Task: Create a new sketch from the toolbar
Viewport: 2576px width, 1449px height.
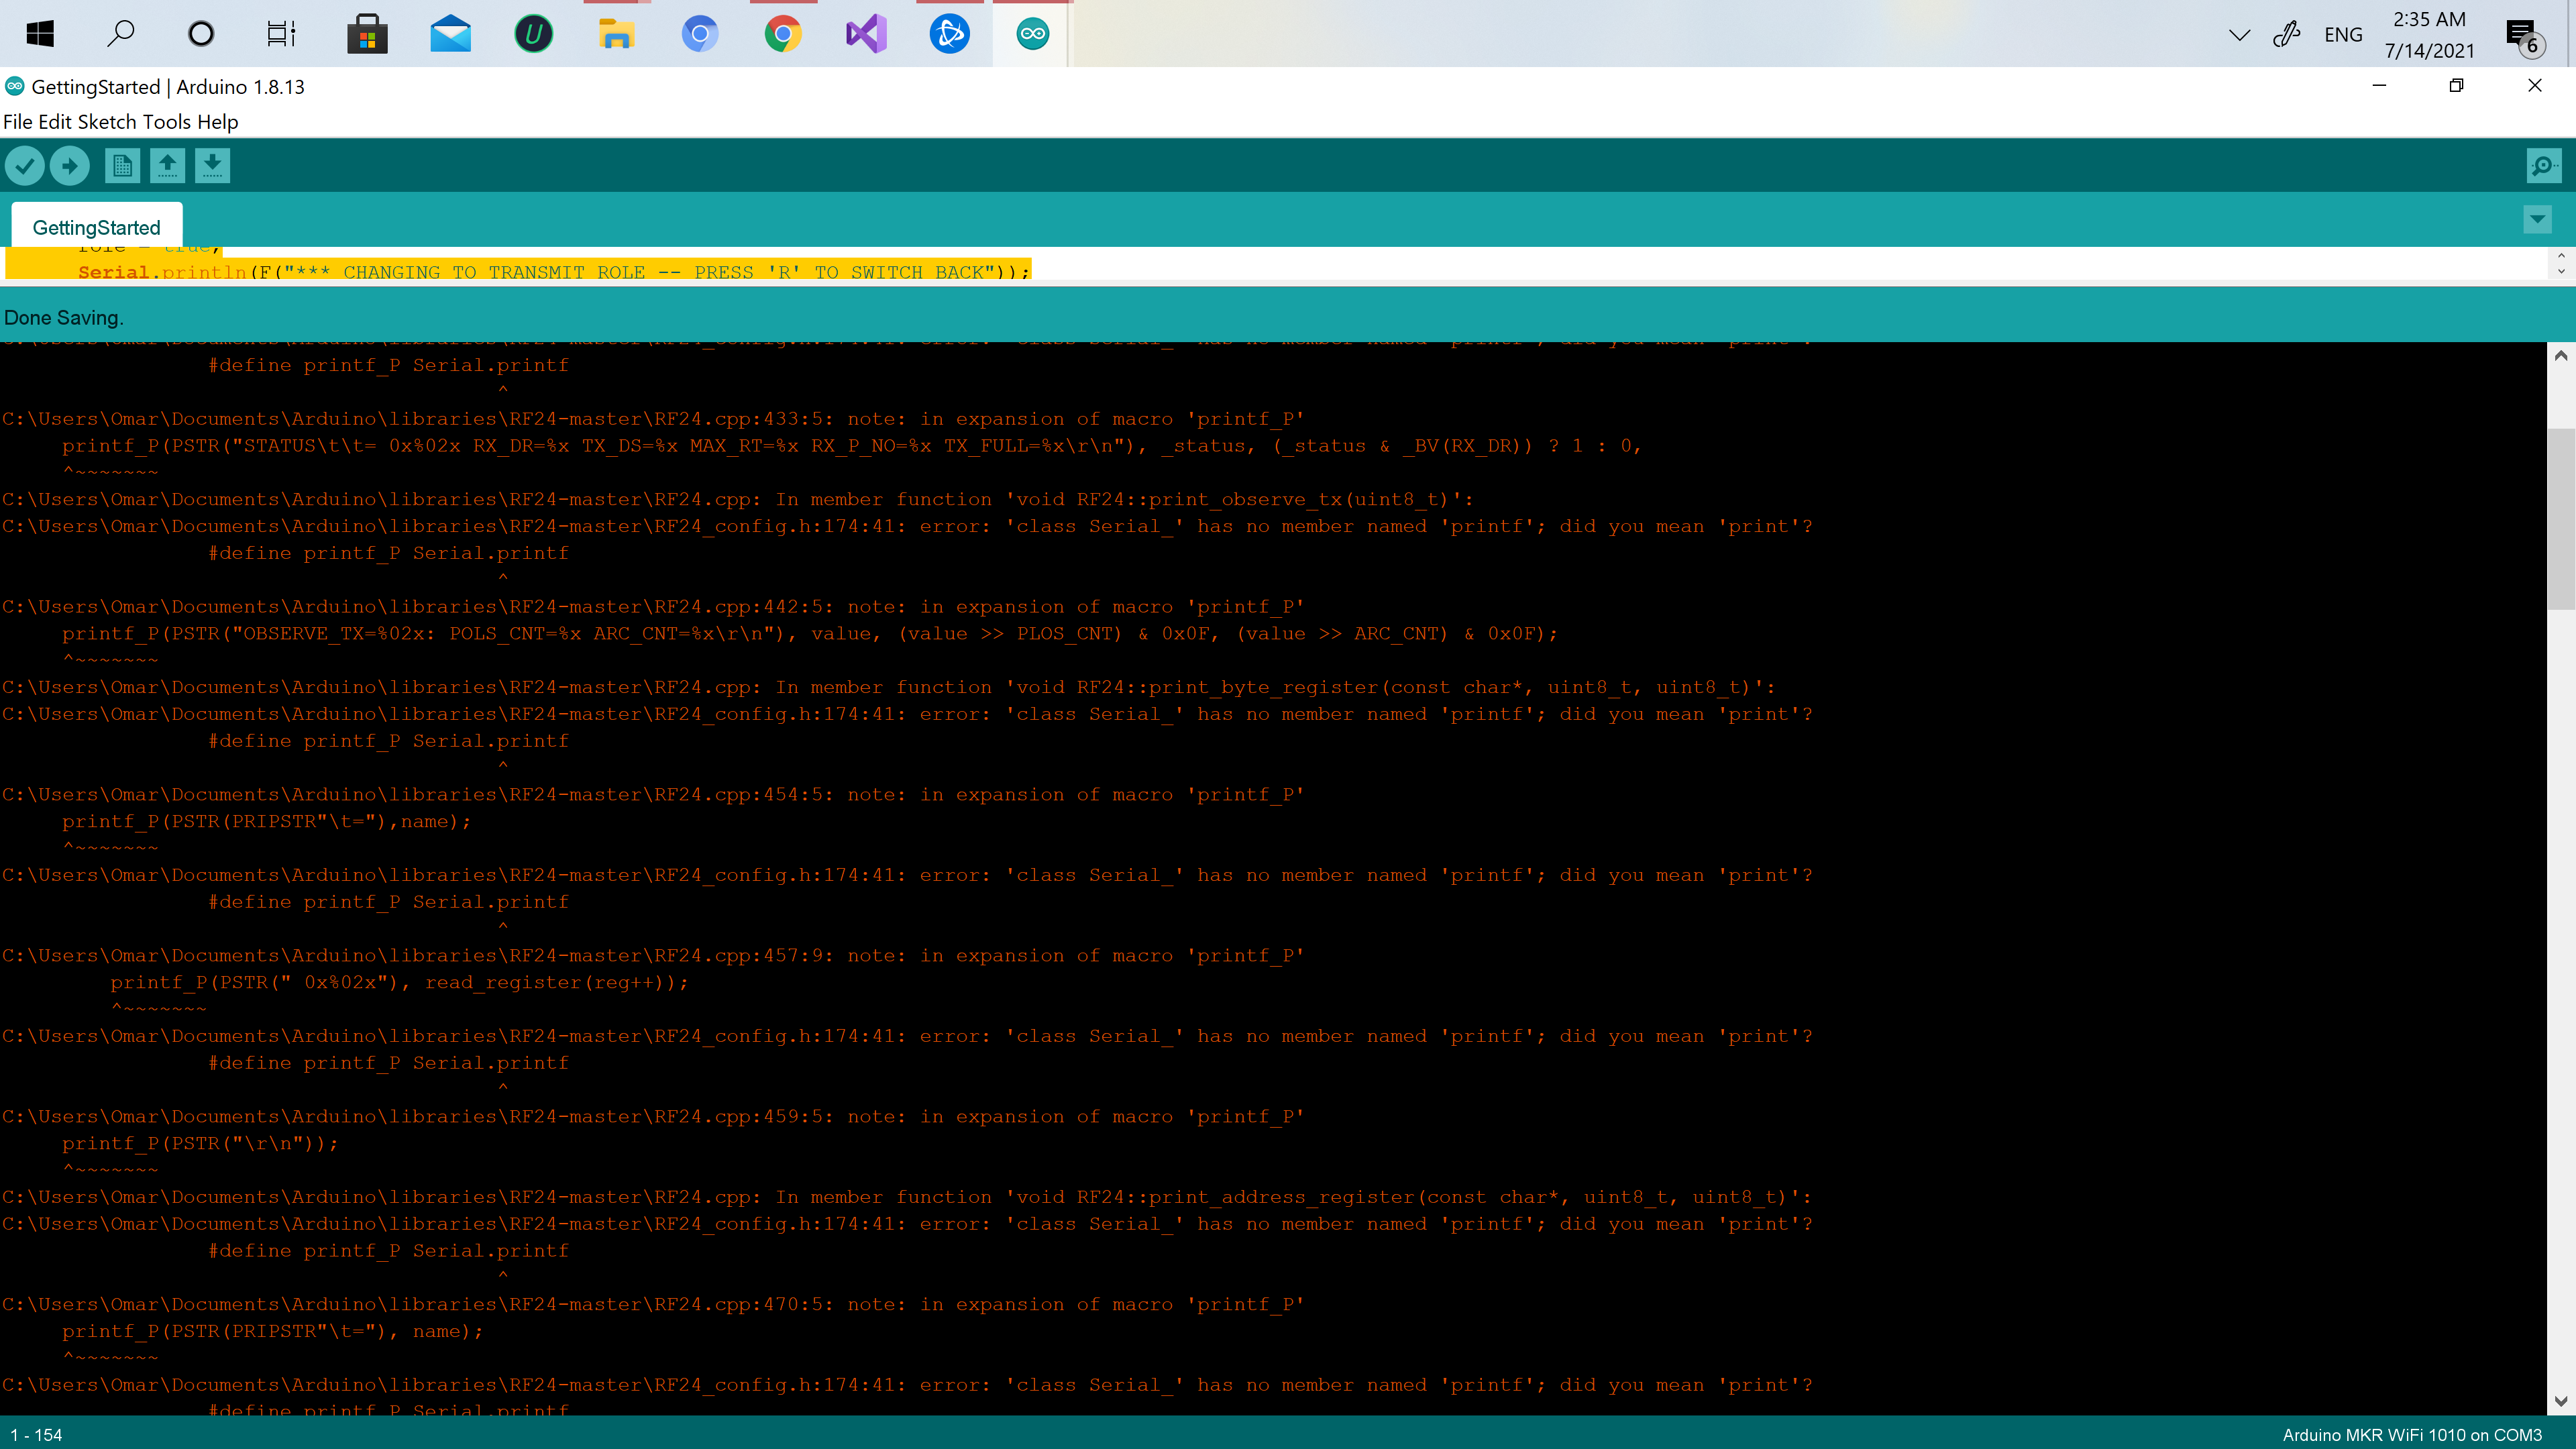Action: 122,165
